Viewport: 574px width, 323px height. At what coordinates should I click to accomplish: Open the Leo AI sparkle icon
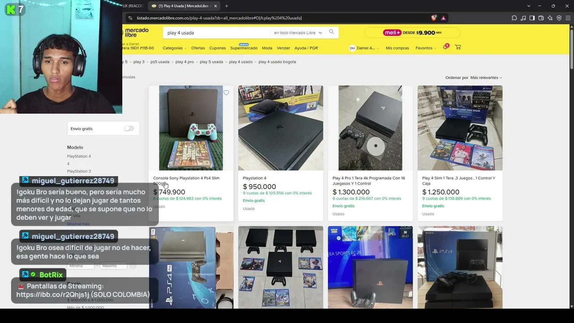[x=550, y=18]
